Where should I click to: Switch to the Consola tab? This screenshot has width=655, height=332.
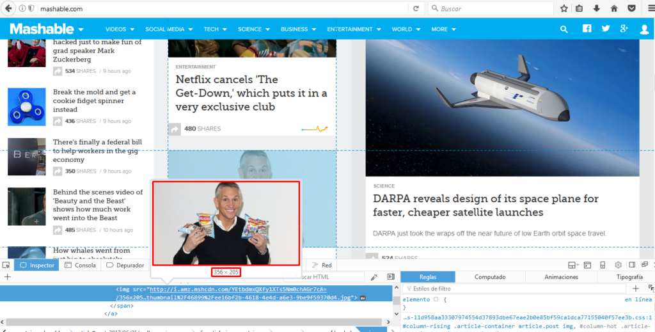click(x=80, y=265)
